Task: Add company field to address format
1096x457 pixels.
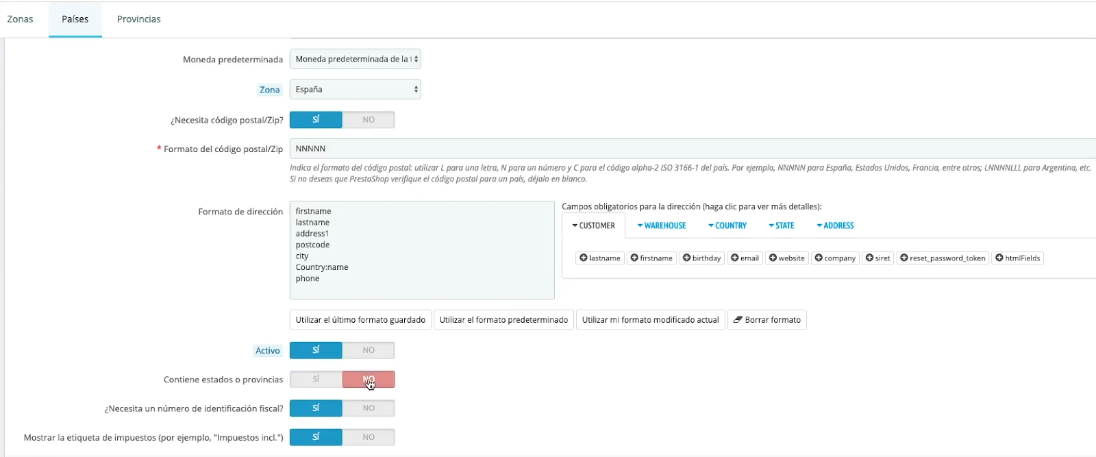Action: (835, 258)
